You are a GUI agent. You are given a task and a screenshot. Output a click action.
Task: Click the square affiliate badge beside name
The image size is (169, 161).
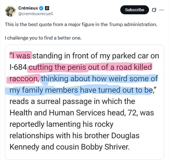coord(47,8)
